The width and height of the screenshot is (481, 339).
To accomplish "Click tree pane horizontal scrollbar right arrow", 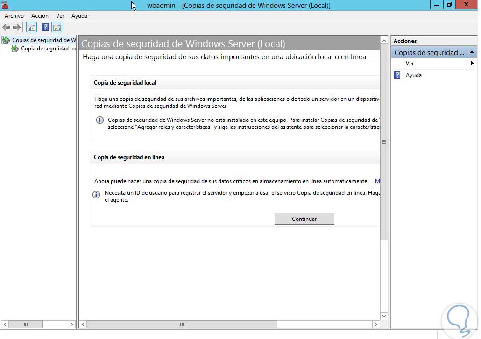I will point(71,324).
